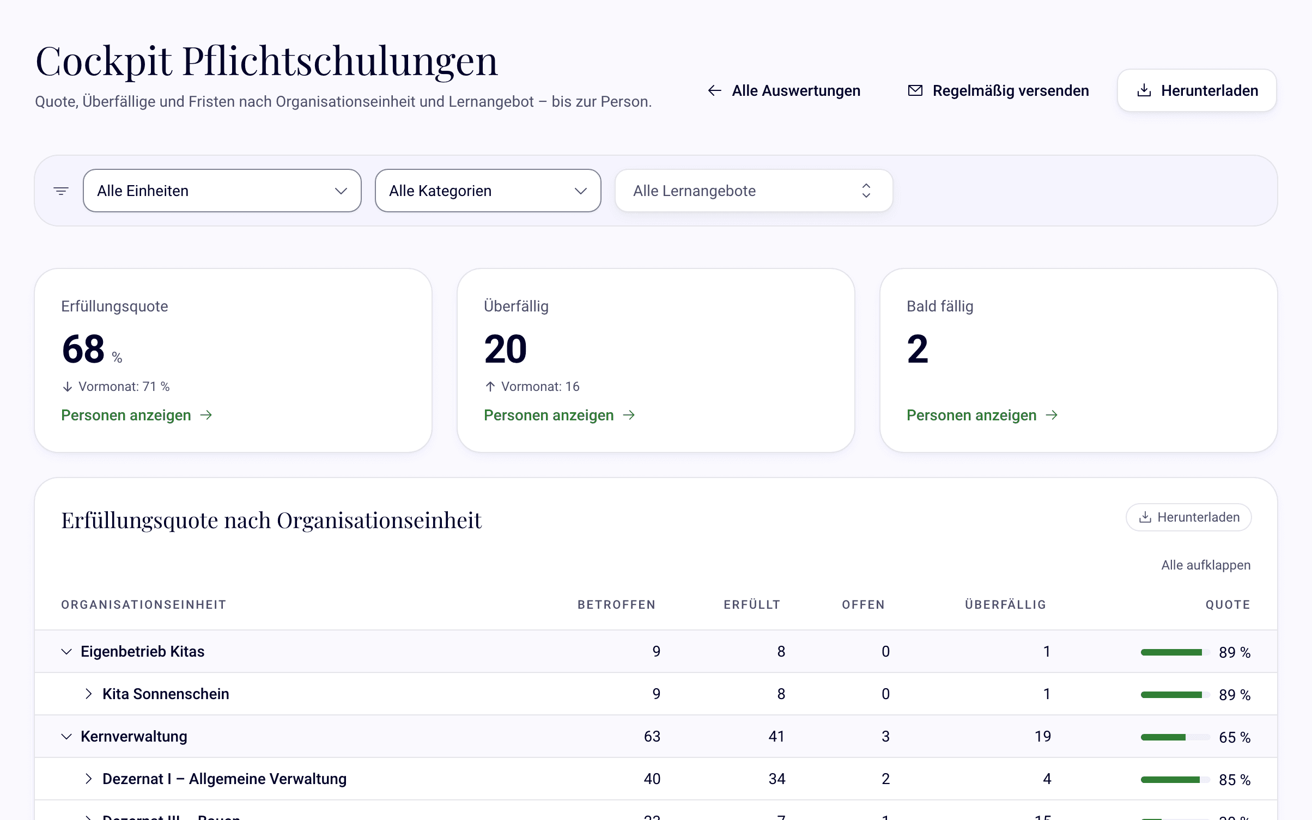
Task: Click the ÜBERFÄLLIG column header
Action: (1005, 605)
